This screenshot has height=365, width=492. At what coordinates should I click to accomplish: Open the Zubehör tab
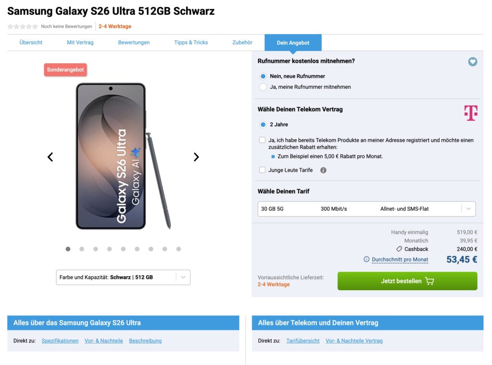point(242,43)
